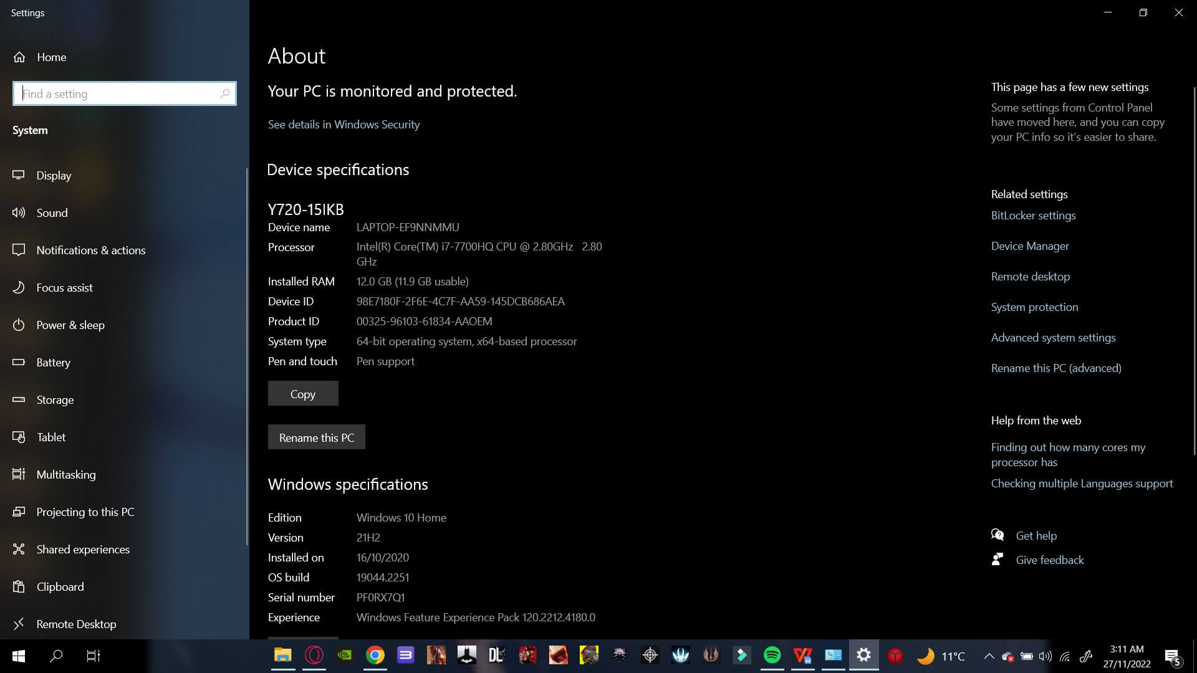Viewport: 1197px width, 673px height.
Task: Click Rename this PC button
Action: (x=316, y=437)
